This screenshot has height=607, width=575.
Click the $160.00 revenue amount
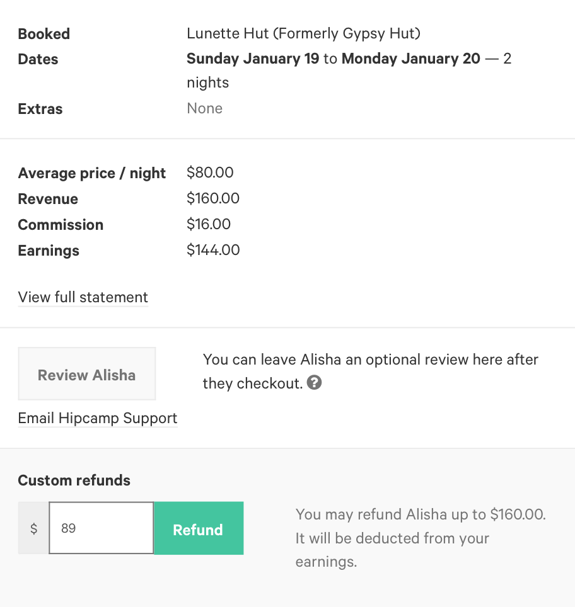point(213,198)
